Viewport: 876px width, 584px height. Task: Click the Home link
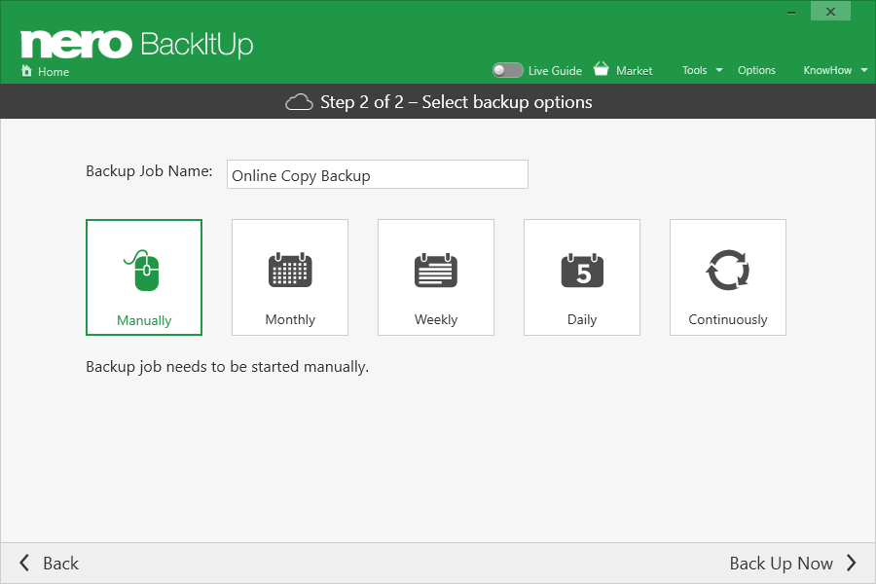click(x=54, y=71)
